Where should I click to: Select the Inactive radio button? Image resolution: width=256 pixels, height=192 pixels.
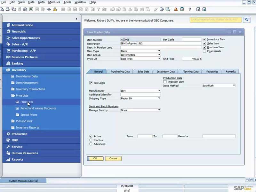(91, 140)
